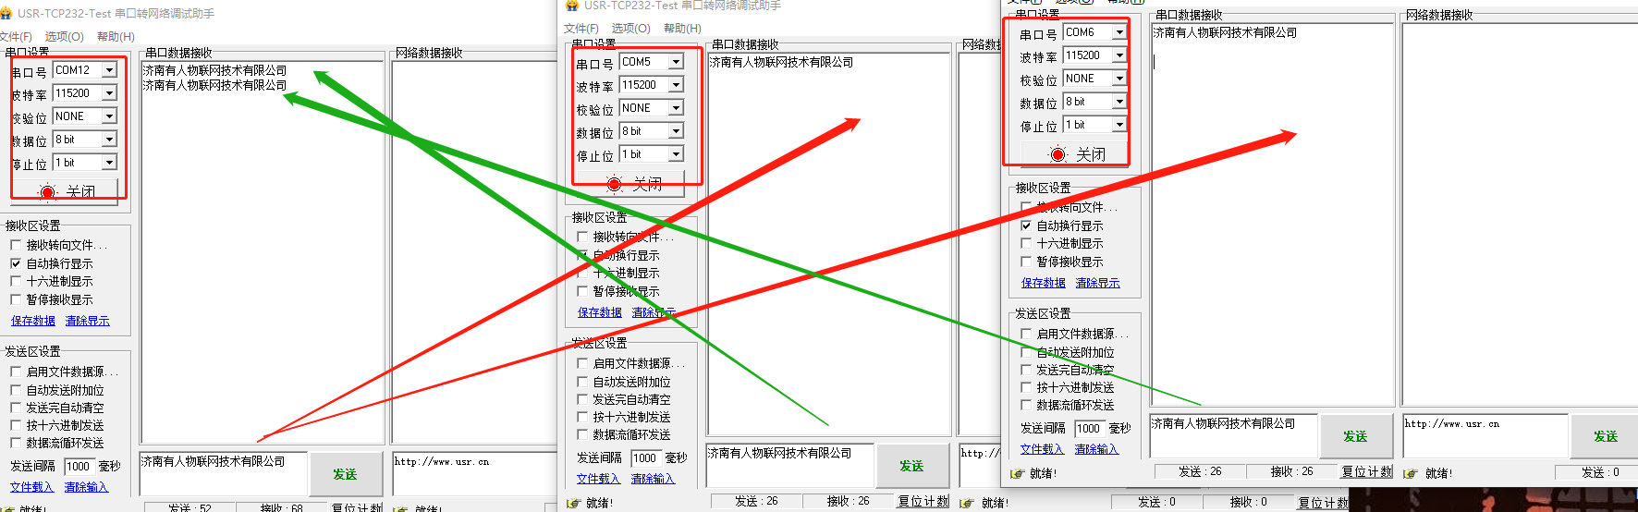Click the red port status icon in the COM5 window
The image size is (1638, 512).
point(614,184)
